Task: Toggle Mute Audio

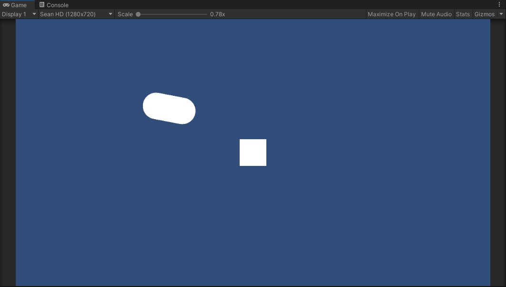Action: tap(436, 14)
